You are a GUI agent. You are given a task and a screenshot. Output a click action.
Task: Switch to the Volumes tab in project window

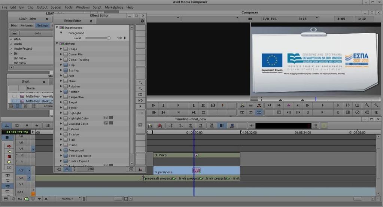(27, 25)
